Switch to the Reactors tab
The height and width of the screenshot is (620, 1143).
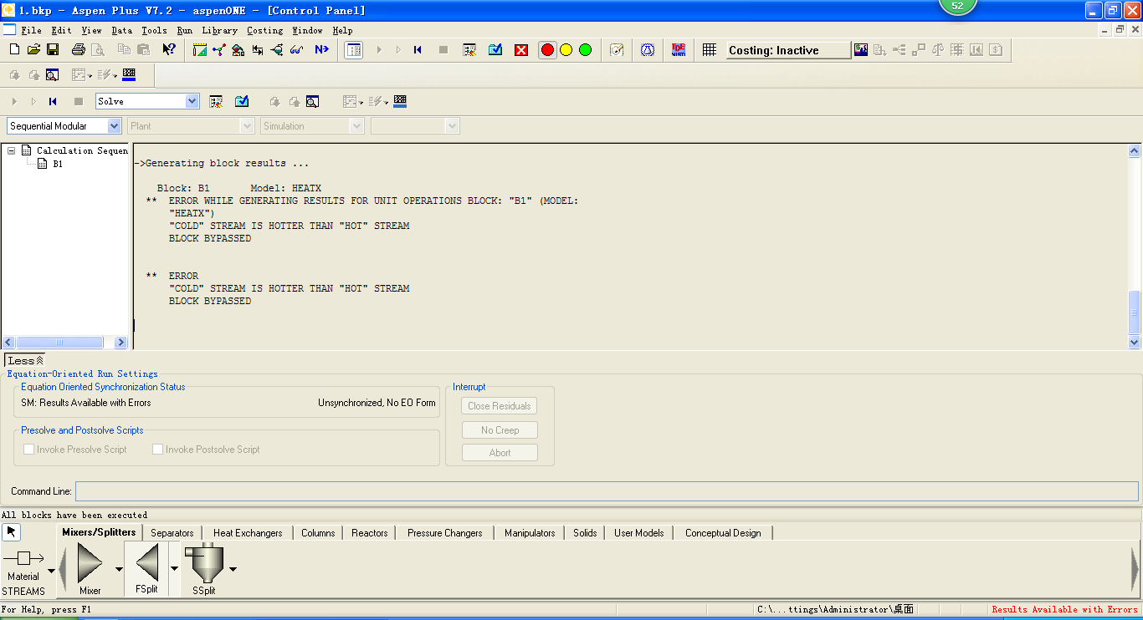[x=370, y=533]
